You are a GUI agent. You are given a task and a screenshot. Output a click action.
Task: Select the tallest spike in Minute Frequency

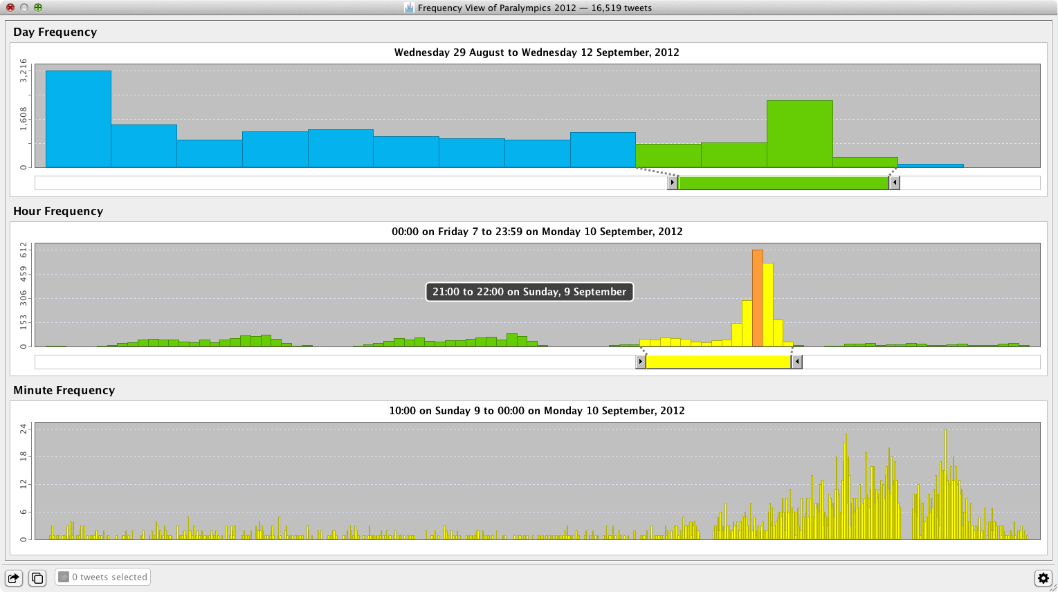945,484
